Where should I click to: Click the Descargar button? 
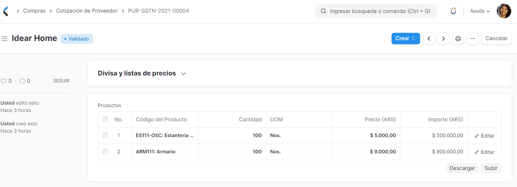[462, 168]
